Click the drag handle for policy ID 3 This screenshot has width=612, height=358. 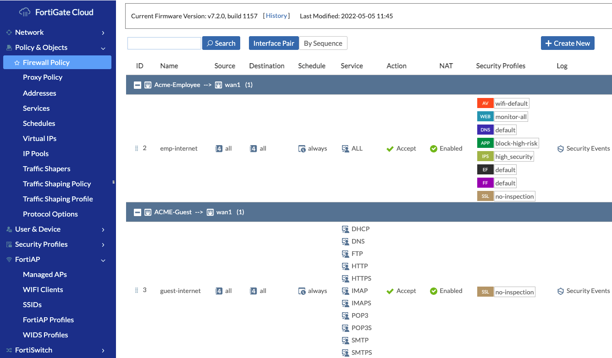pyautogui.click(x=137, y=291)
